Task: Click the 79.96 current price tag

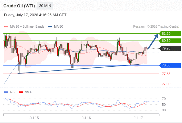Action: click(x=170, y=48)
